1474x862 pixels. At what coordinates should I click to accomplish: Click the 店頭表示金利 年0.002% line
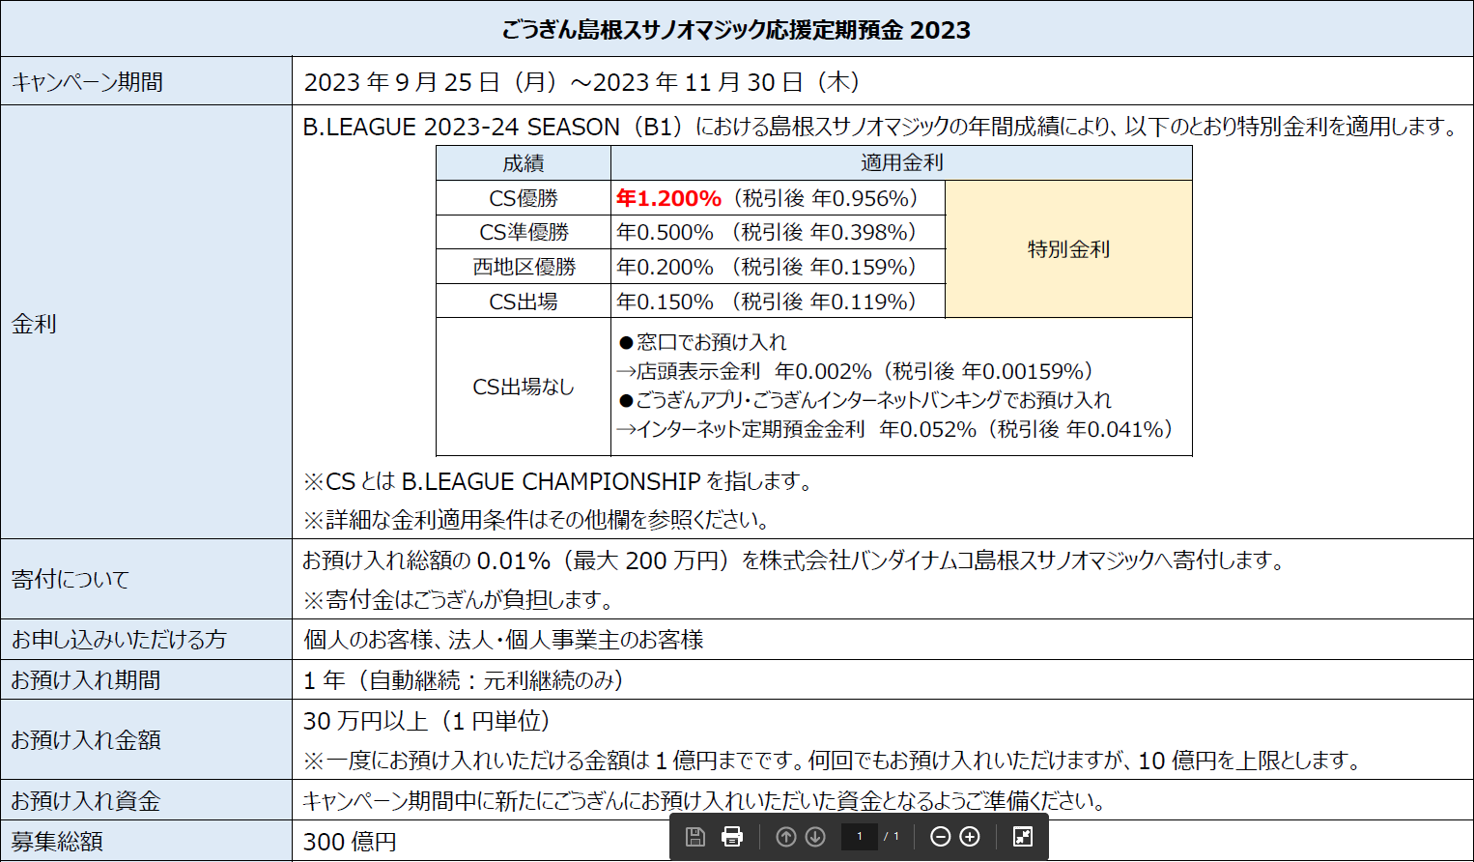point(855,371)
